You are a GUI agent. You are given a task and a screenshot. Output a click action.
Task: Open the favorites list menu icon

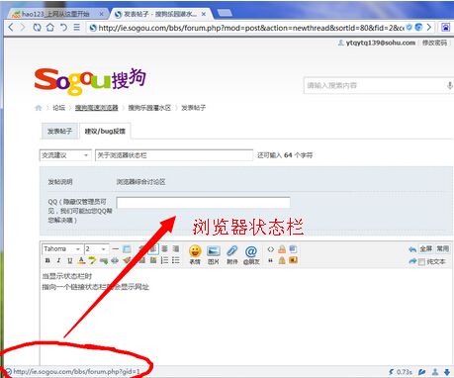click(x=76, y=27)
